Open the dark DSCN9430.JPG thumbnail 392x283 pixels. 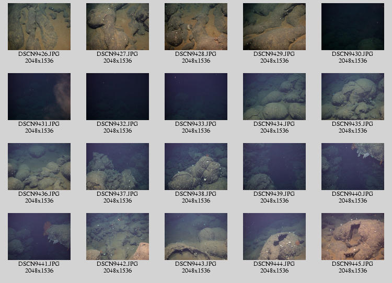pos(353,27)
